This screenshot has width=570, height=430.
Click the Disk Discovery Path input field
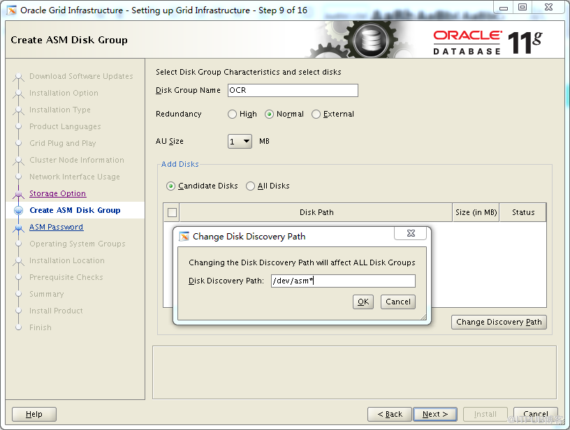coord(343,281)
